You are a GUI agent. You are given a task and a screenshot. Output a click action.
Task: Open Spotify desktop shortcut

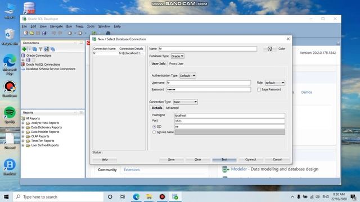pos(10,115)
